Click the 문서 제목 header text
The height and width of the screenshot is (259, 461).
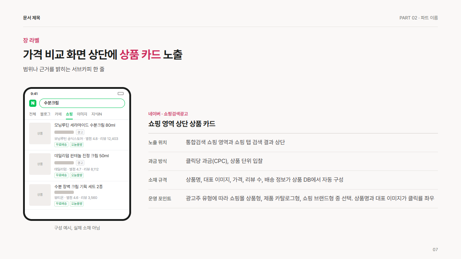click(32, 18)
